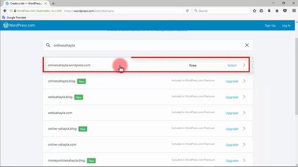This screenshot has height=167, width=298.
Task: Click New badge beside moneyonlinesahayta.blog
Action: coord(91,161)
